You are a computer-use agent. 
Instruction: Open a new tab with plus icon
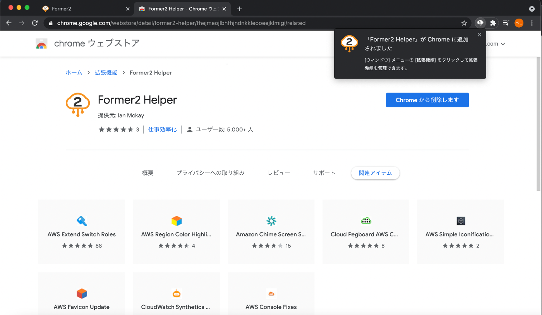[x=240, y=9]
